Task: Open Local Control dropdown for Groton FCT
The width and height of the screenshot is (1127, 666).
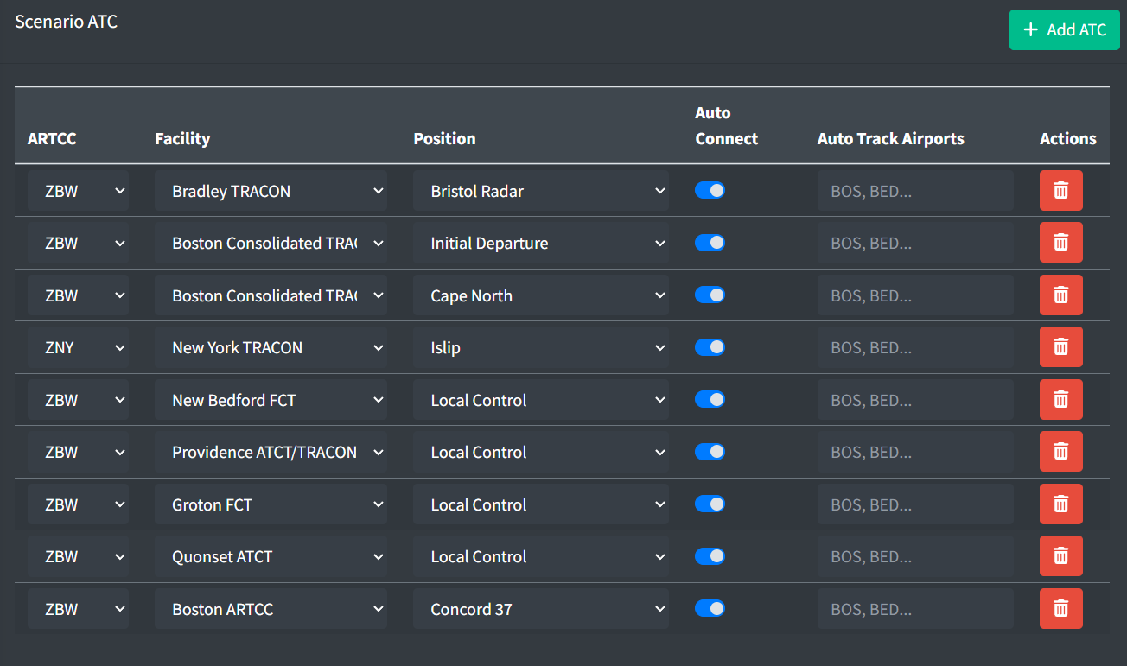Action: tap(541, 504)
